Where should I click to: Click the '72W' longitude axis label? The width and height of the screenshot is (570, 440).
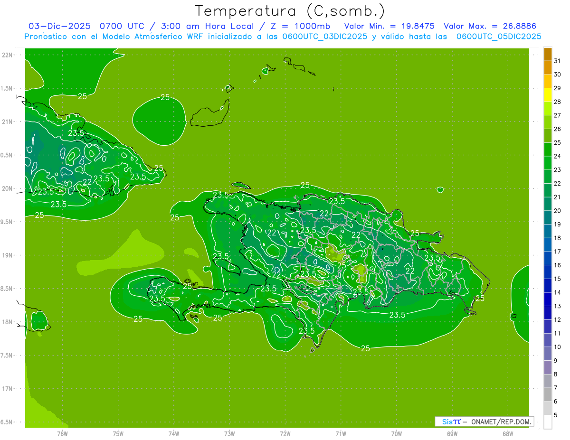(285, 433)
